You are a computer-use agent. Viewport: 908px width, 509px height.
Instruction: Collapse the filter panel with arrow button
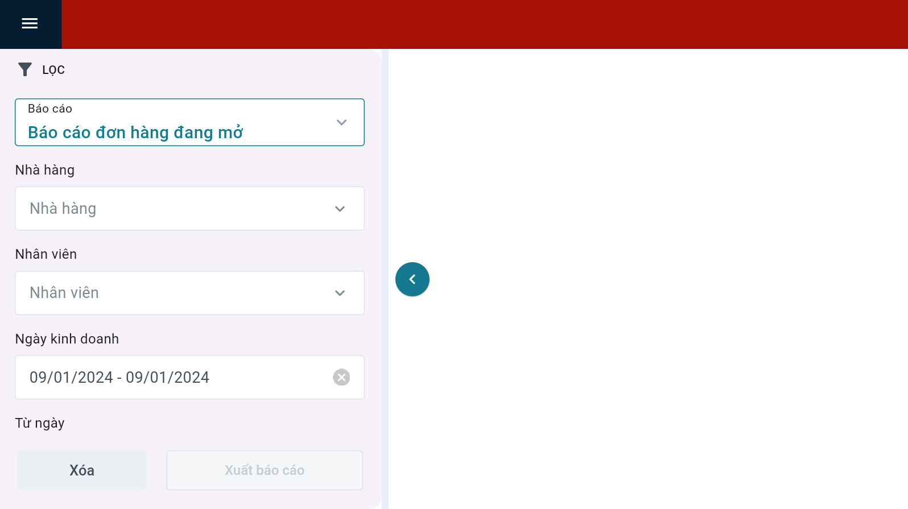coord(412,279)
